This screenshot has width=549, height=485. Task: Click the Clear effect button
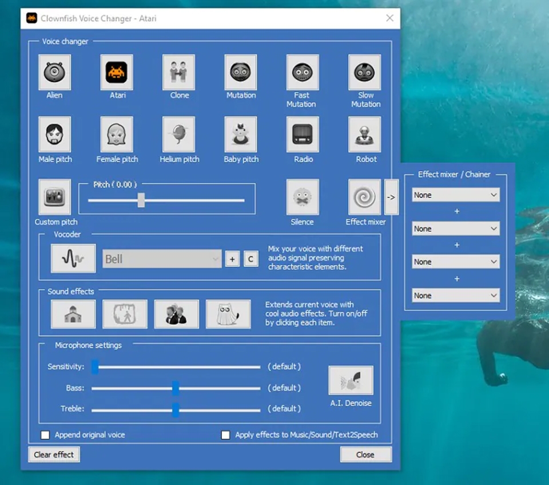coord(54,455)
